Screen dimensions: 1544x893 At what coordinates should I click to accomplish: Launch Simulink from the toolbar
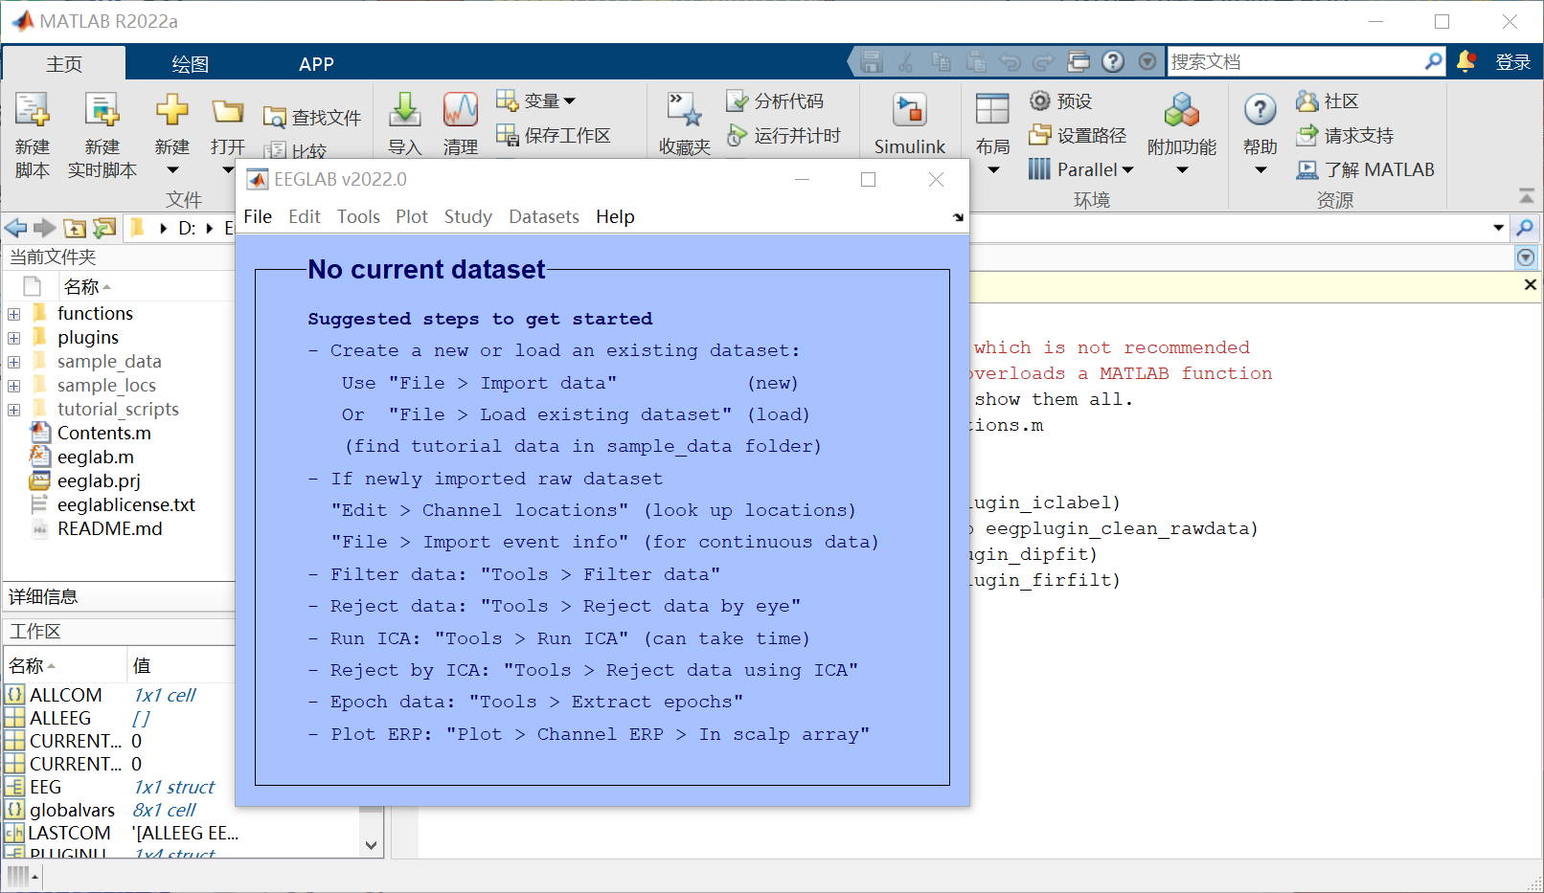(910, 123)
